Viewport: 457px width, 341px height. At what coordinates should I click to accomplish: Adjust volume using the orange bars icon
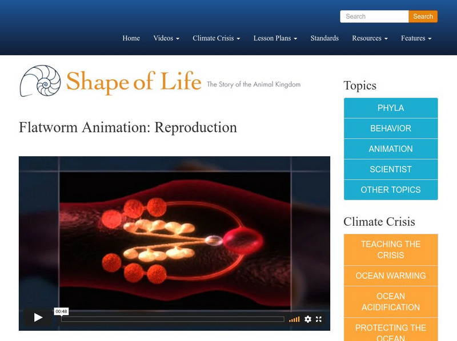pyautogui.click(x=294, y=319)
